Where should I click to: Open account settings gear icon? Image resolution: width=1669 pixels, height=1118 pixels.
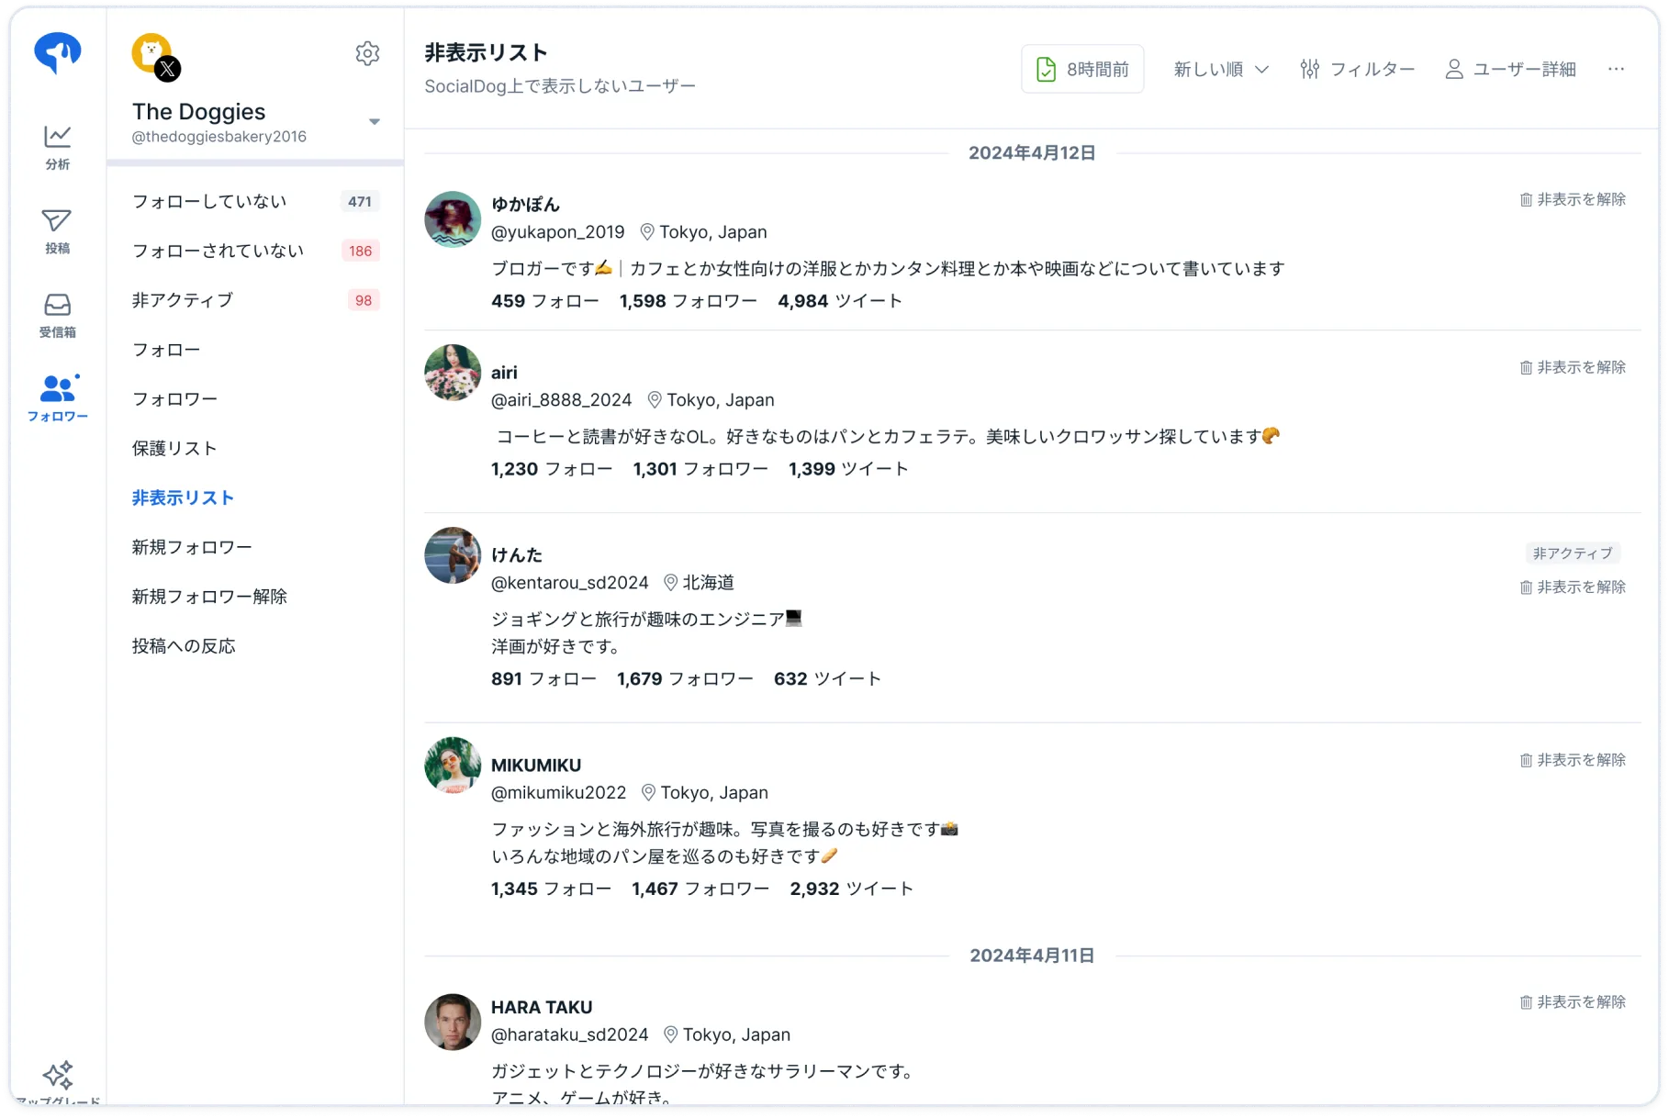(367, 53)
